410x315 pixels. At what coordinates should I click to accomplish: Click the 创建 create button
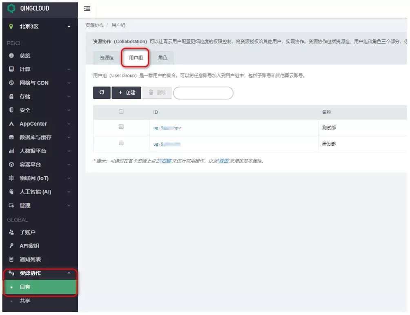pos(127,93)
